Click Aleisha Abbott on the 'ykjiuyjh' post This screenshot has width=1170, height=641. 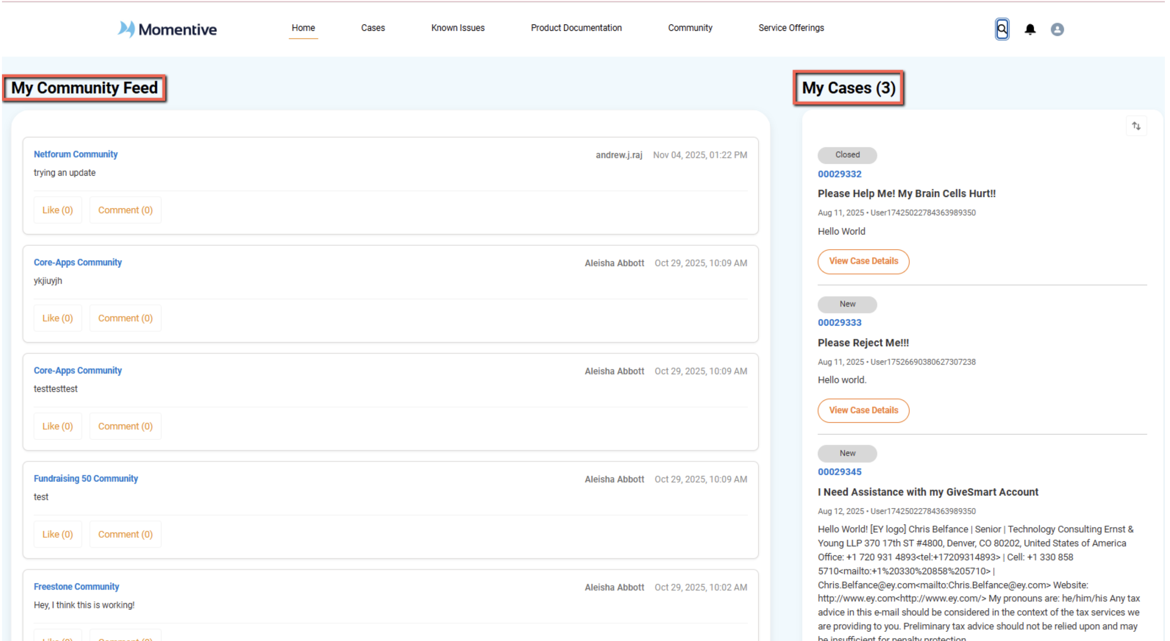point(614,263)
